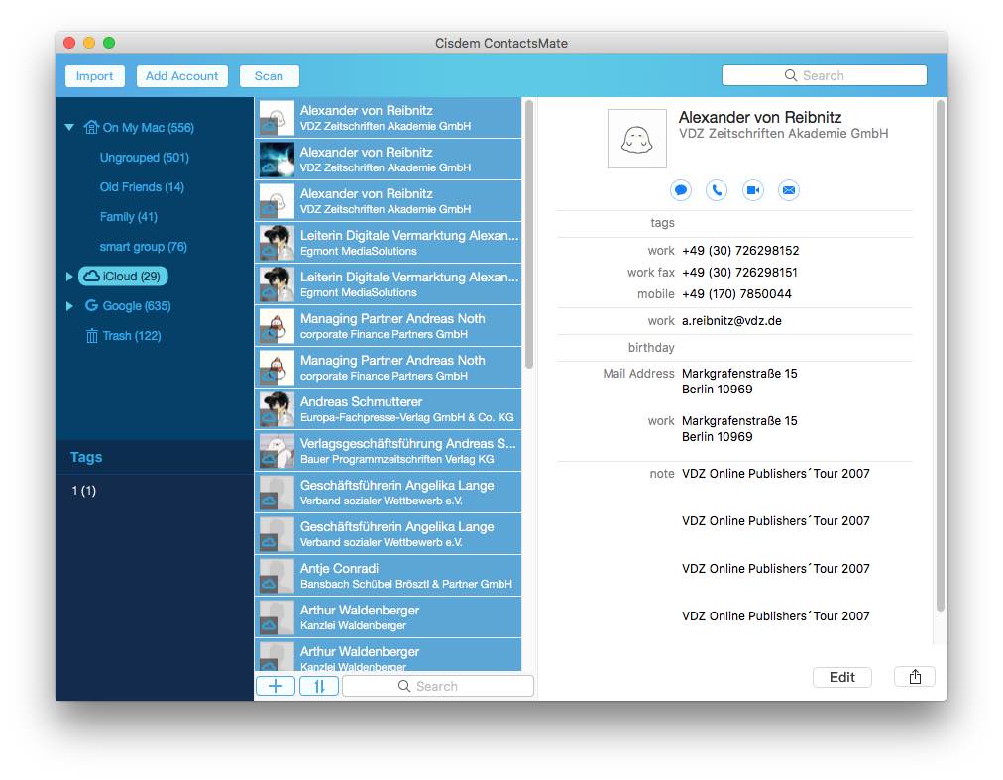Click the Import button
This screenshot has height=780, width=1003.
pos(95,76)
